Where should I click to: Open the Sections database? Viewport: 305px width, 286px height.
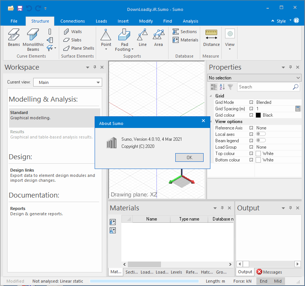(185, 32)
